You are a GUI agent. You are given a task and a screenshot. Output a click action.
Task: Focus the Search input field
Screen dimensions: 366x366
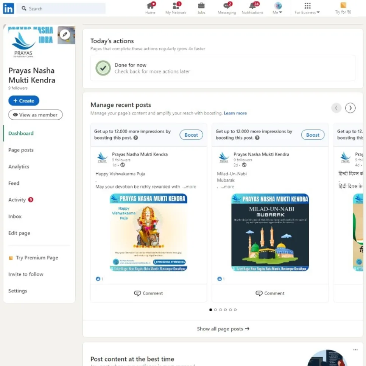coord(61,8)
